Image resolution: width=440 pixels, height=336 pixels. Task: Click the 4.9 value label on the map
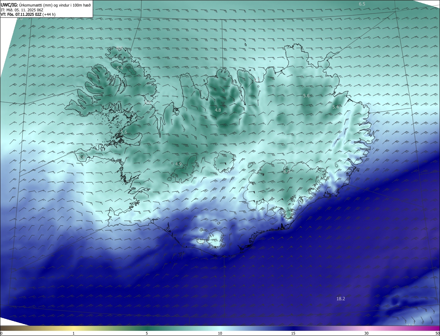(x=178, y=164)
